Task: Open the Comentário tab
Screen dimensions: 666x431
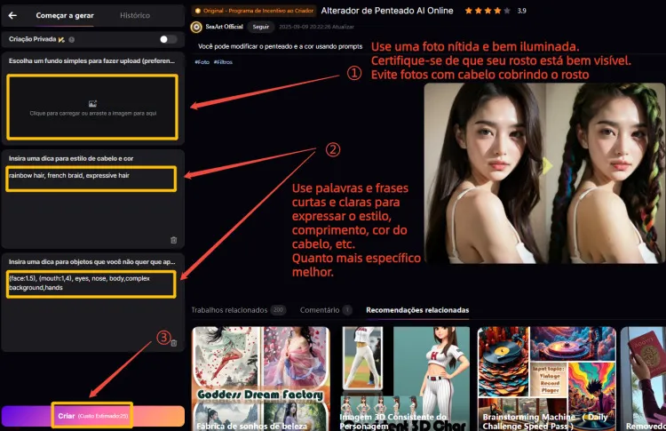Action: pos(321,310)
